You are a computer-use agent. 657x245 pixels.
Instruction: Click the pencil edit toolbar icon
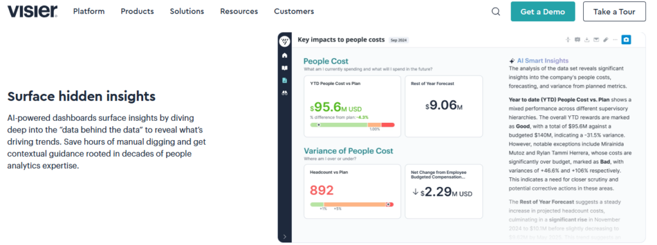coord(606,40)
